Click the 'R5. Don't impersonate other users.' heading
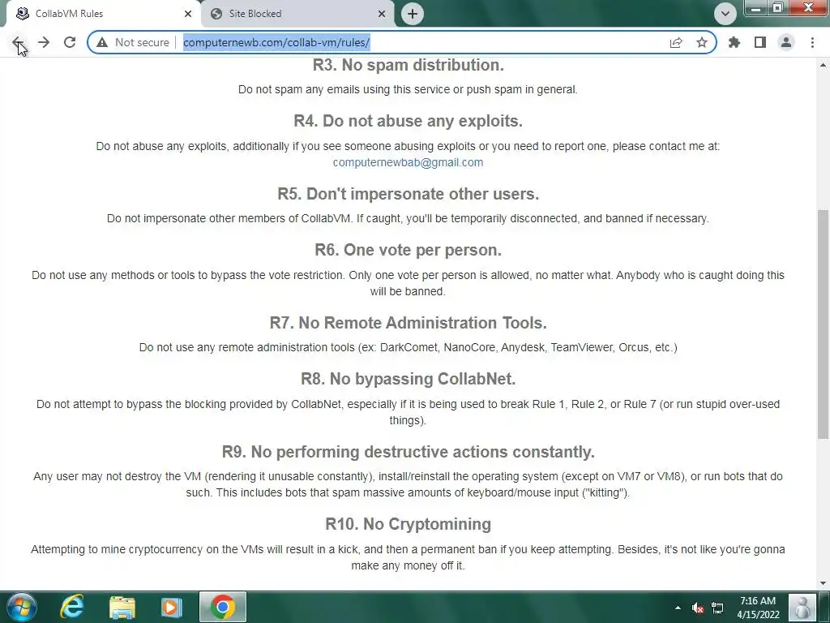 click(409, 194)
